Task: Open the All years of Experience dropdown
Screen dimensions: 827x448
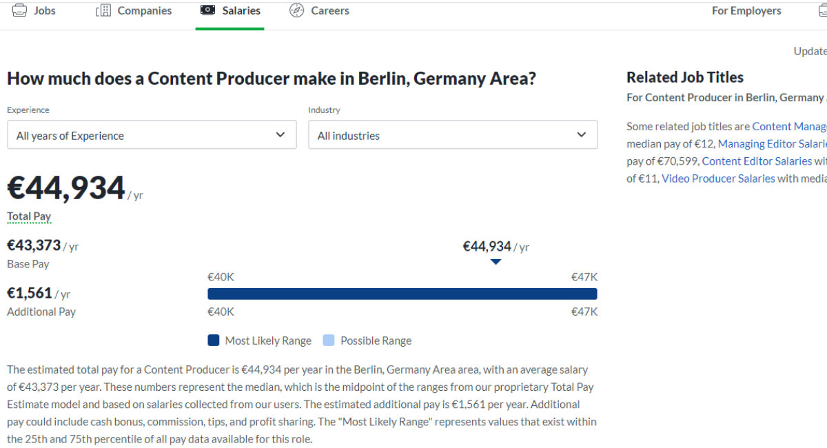Action: pos(152,134)
